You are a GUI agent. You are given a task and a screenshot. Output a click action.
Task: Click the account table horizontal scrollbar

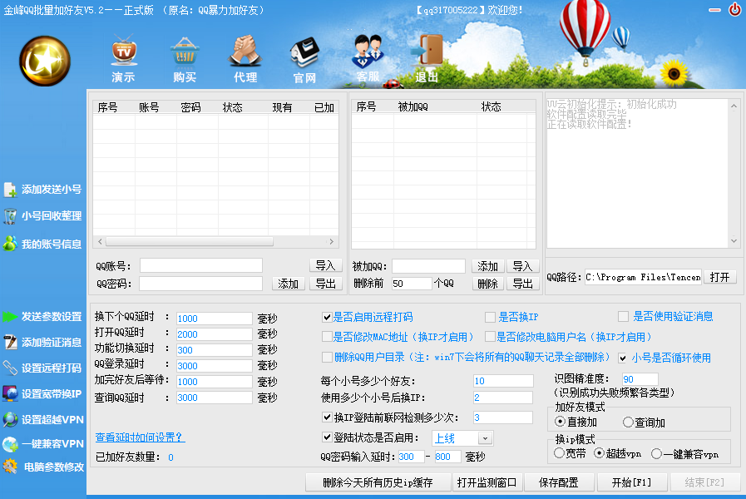click(x=215, y=241)
